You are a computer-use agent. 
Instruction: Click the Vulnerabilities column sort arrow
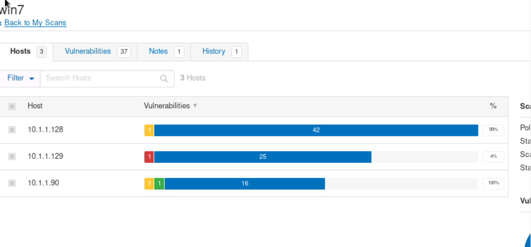[x=195, y=106]
